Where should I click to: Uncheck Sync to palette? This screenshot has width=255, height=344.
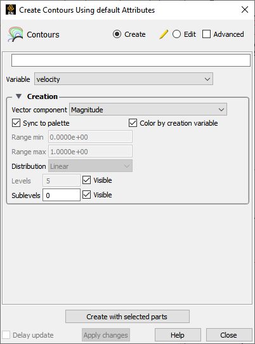tap(16, 123)
